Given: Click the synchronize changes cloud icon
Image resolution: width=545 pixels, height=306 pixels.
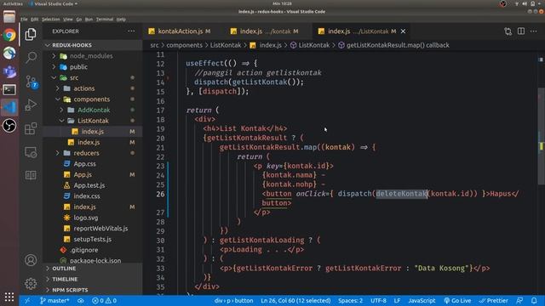Looking at the screenshot, I should 80,301.
